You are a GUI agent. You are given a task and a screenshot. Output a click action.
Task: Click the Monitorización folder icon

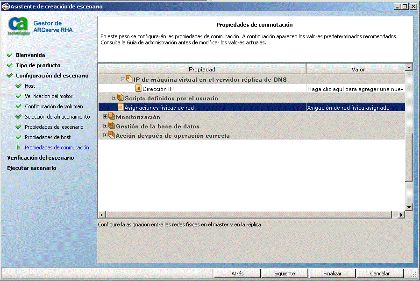111,117
